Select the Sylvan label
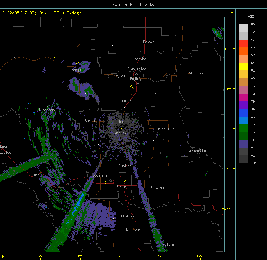Screen dimensions: 267x260 (121, 76)
